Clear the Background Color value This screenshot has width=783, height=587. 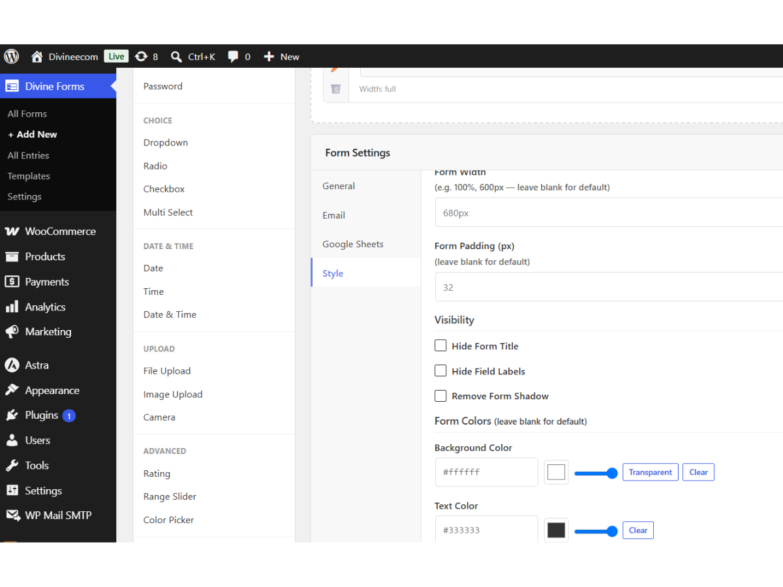click(698, 472)
